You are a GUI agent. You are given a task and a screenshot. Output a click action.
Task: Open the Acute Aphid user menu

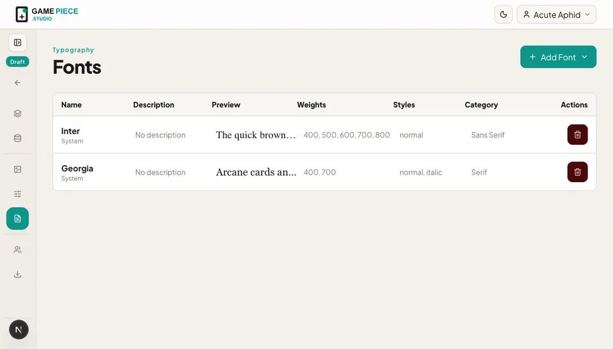pos(556,15)
